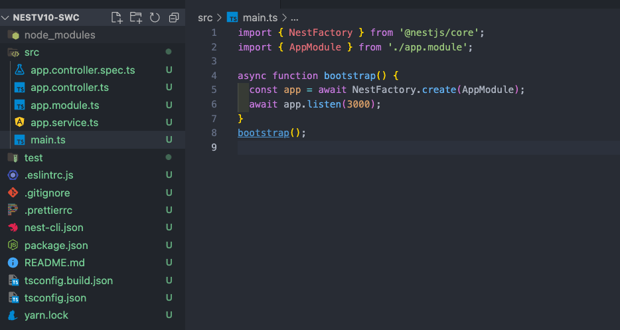
Task: Click the TS icon in the breadcrumb
Action: pos(232,18)
